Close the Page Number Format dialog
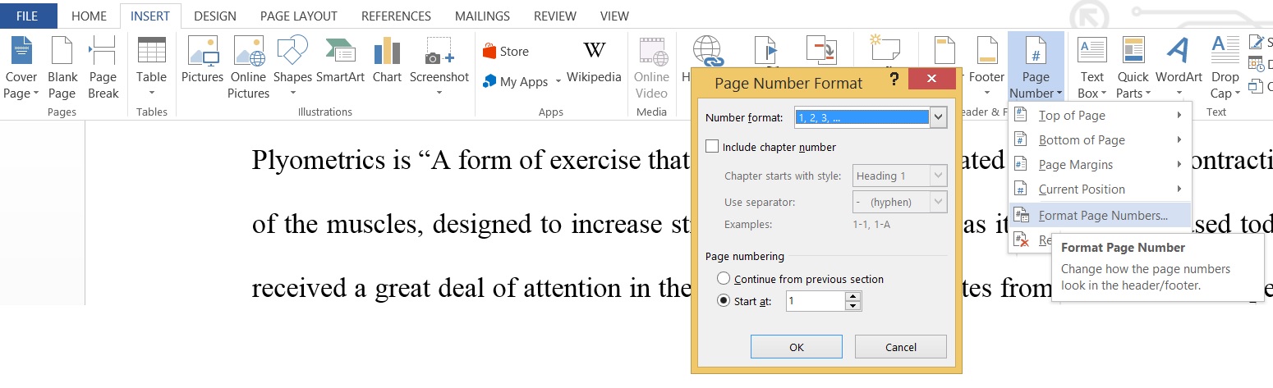Image resolution: width=1273 pixels, height=388 pixels. (932, 79)
